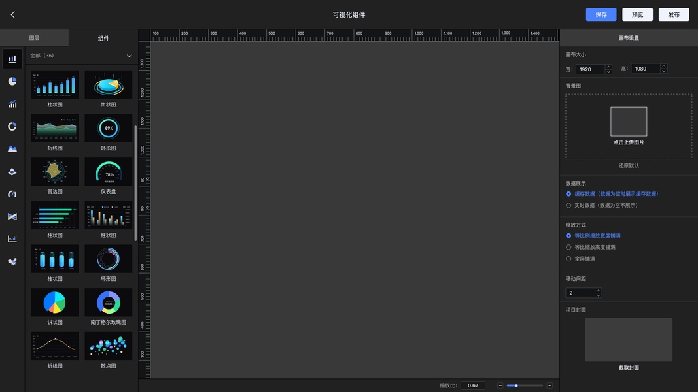Click the canvas height input field
The image size is (698, 392).
[x=646, y=69]
